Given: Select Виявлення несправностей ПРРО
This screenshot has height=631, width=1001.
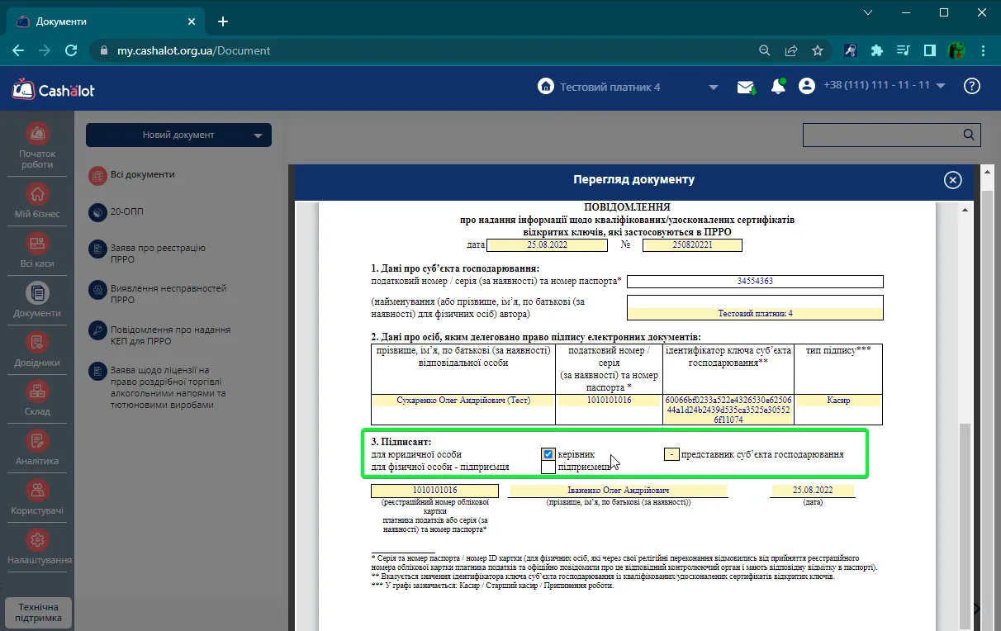Looking at the screenshot, I should [x=158, y=294].
